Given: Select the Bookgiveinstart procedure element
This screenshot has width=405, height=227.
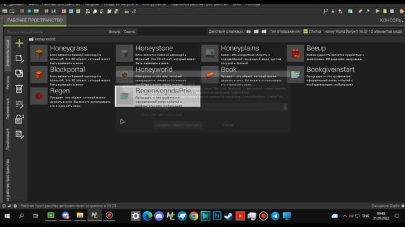Looking at the screenshot, I should (x=328, y=76).
